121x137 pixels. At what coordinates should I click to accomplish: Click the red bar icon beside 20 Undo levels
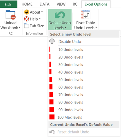[50, 57]
